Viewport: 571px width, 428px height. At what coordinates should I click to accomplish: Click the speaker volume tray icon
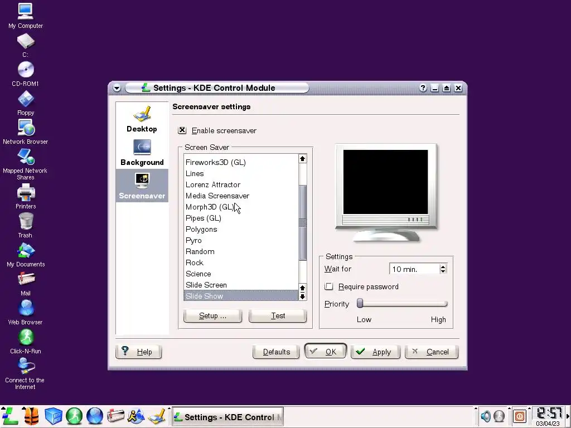click(486, 416)
